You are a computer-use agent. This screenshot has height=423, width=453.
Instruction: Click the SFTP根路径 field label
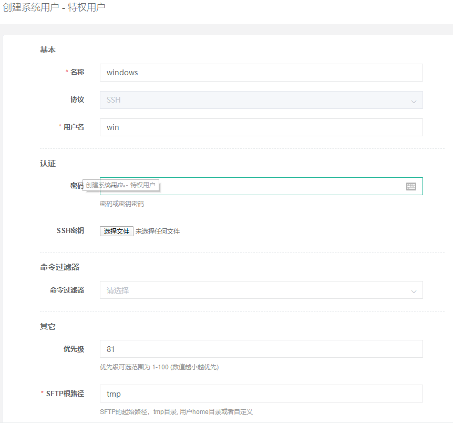click(65, 394)
